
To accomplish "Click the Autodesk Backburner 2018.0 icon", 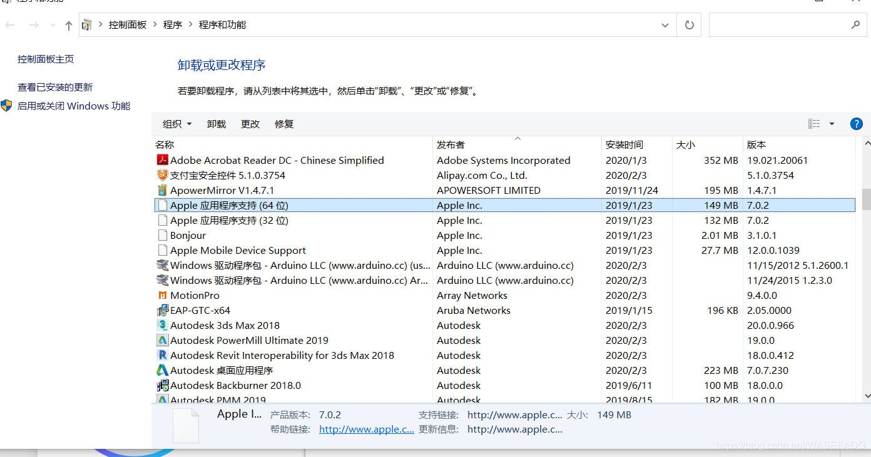I will tap(163, 385).
